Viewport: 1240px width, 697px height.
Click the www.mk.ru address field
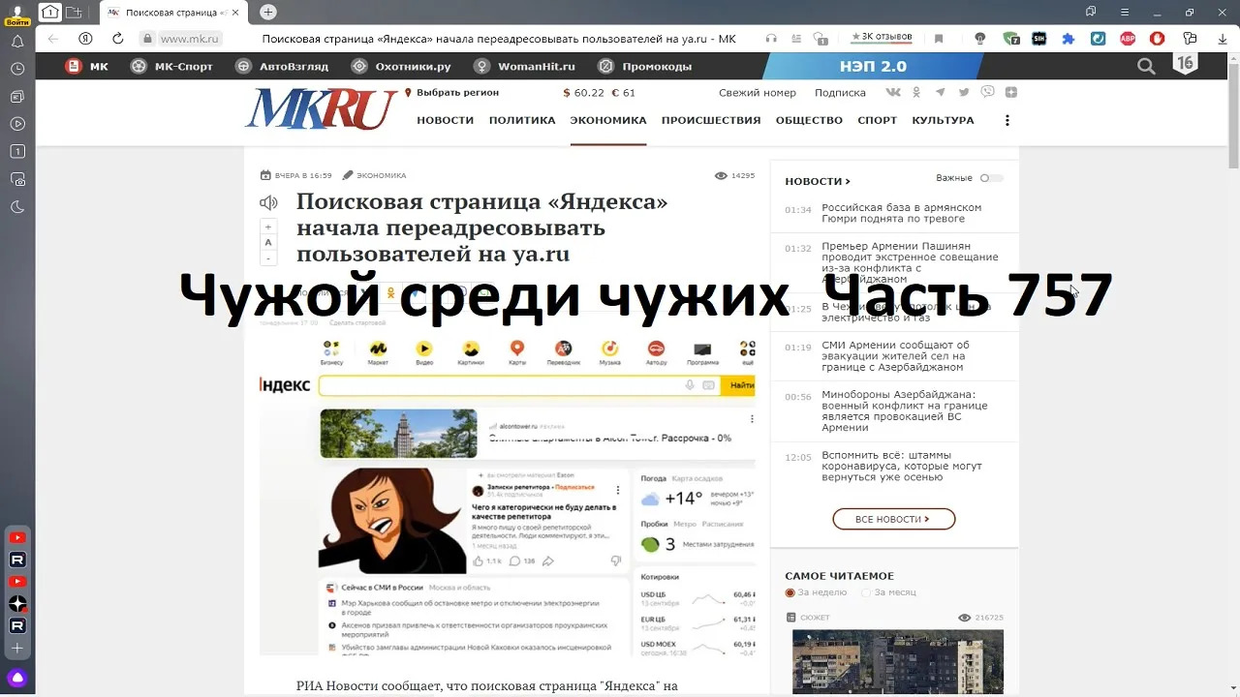pos(190,39)
